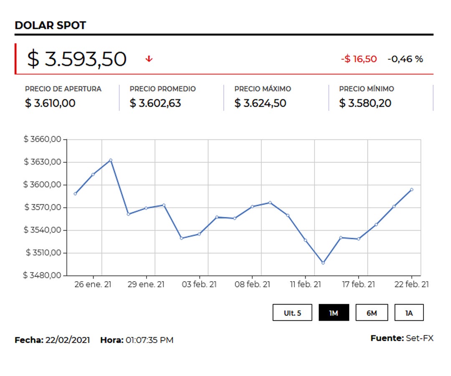The height and width of the screenshot is (376, 451).
Task: Click the DOLAR SPOT heading
Action: tap(51, 25)
